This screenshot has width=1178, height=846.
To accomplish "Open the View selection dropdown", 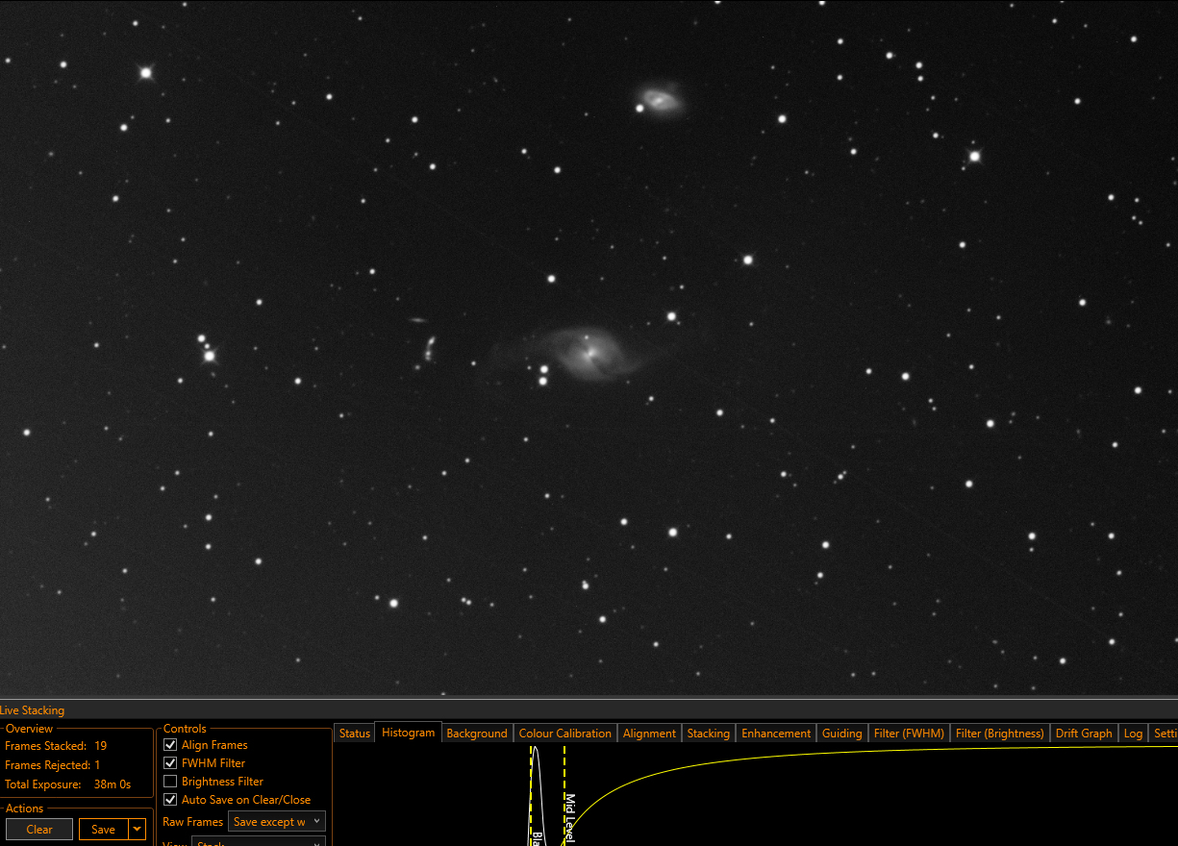I will (x=259, y=842).
